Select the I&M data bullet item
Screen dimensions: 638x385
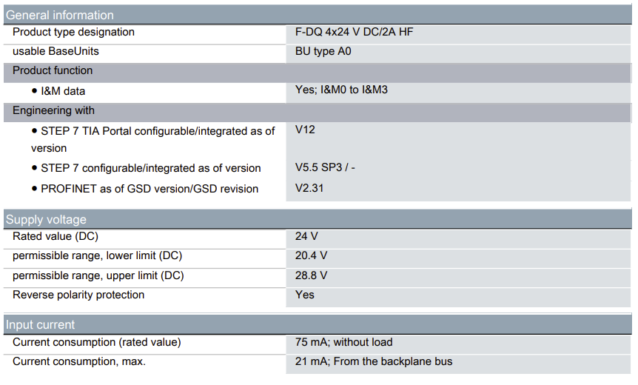click(63, 91)
